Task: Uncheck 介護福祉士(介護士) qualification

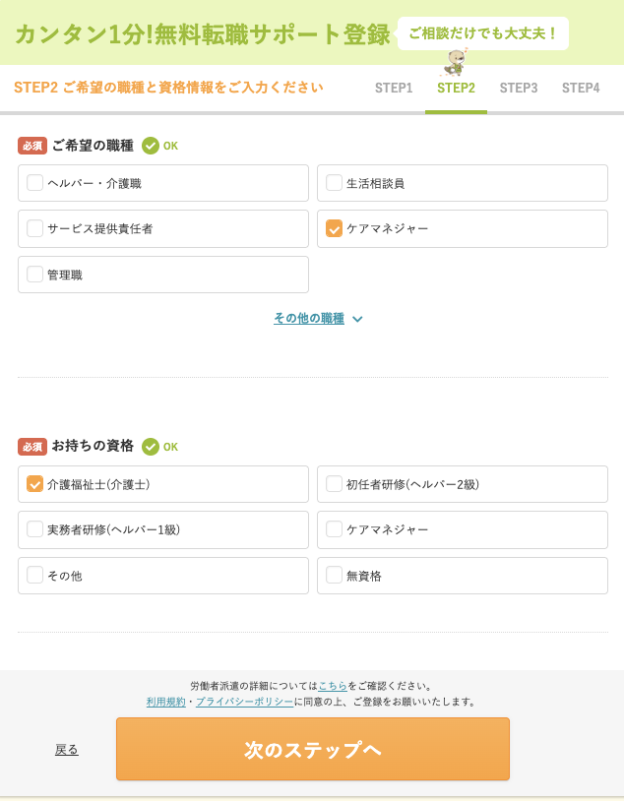Action: pyautogui.click(x=34, y=484)
